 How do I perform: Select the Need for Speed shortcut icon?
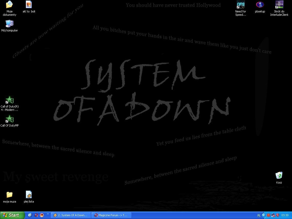(241, 8)
